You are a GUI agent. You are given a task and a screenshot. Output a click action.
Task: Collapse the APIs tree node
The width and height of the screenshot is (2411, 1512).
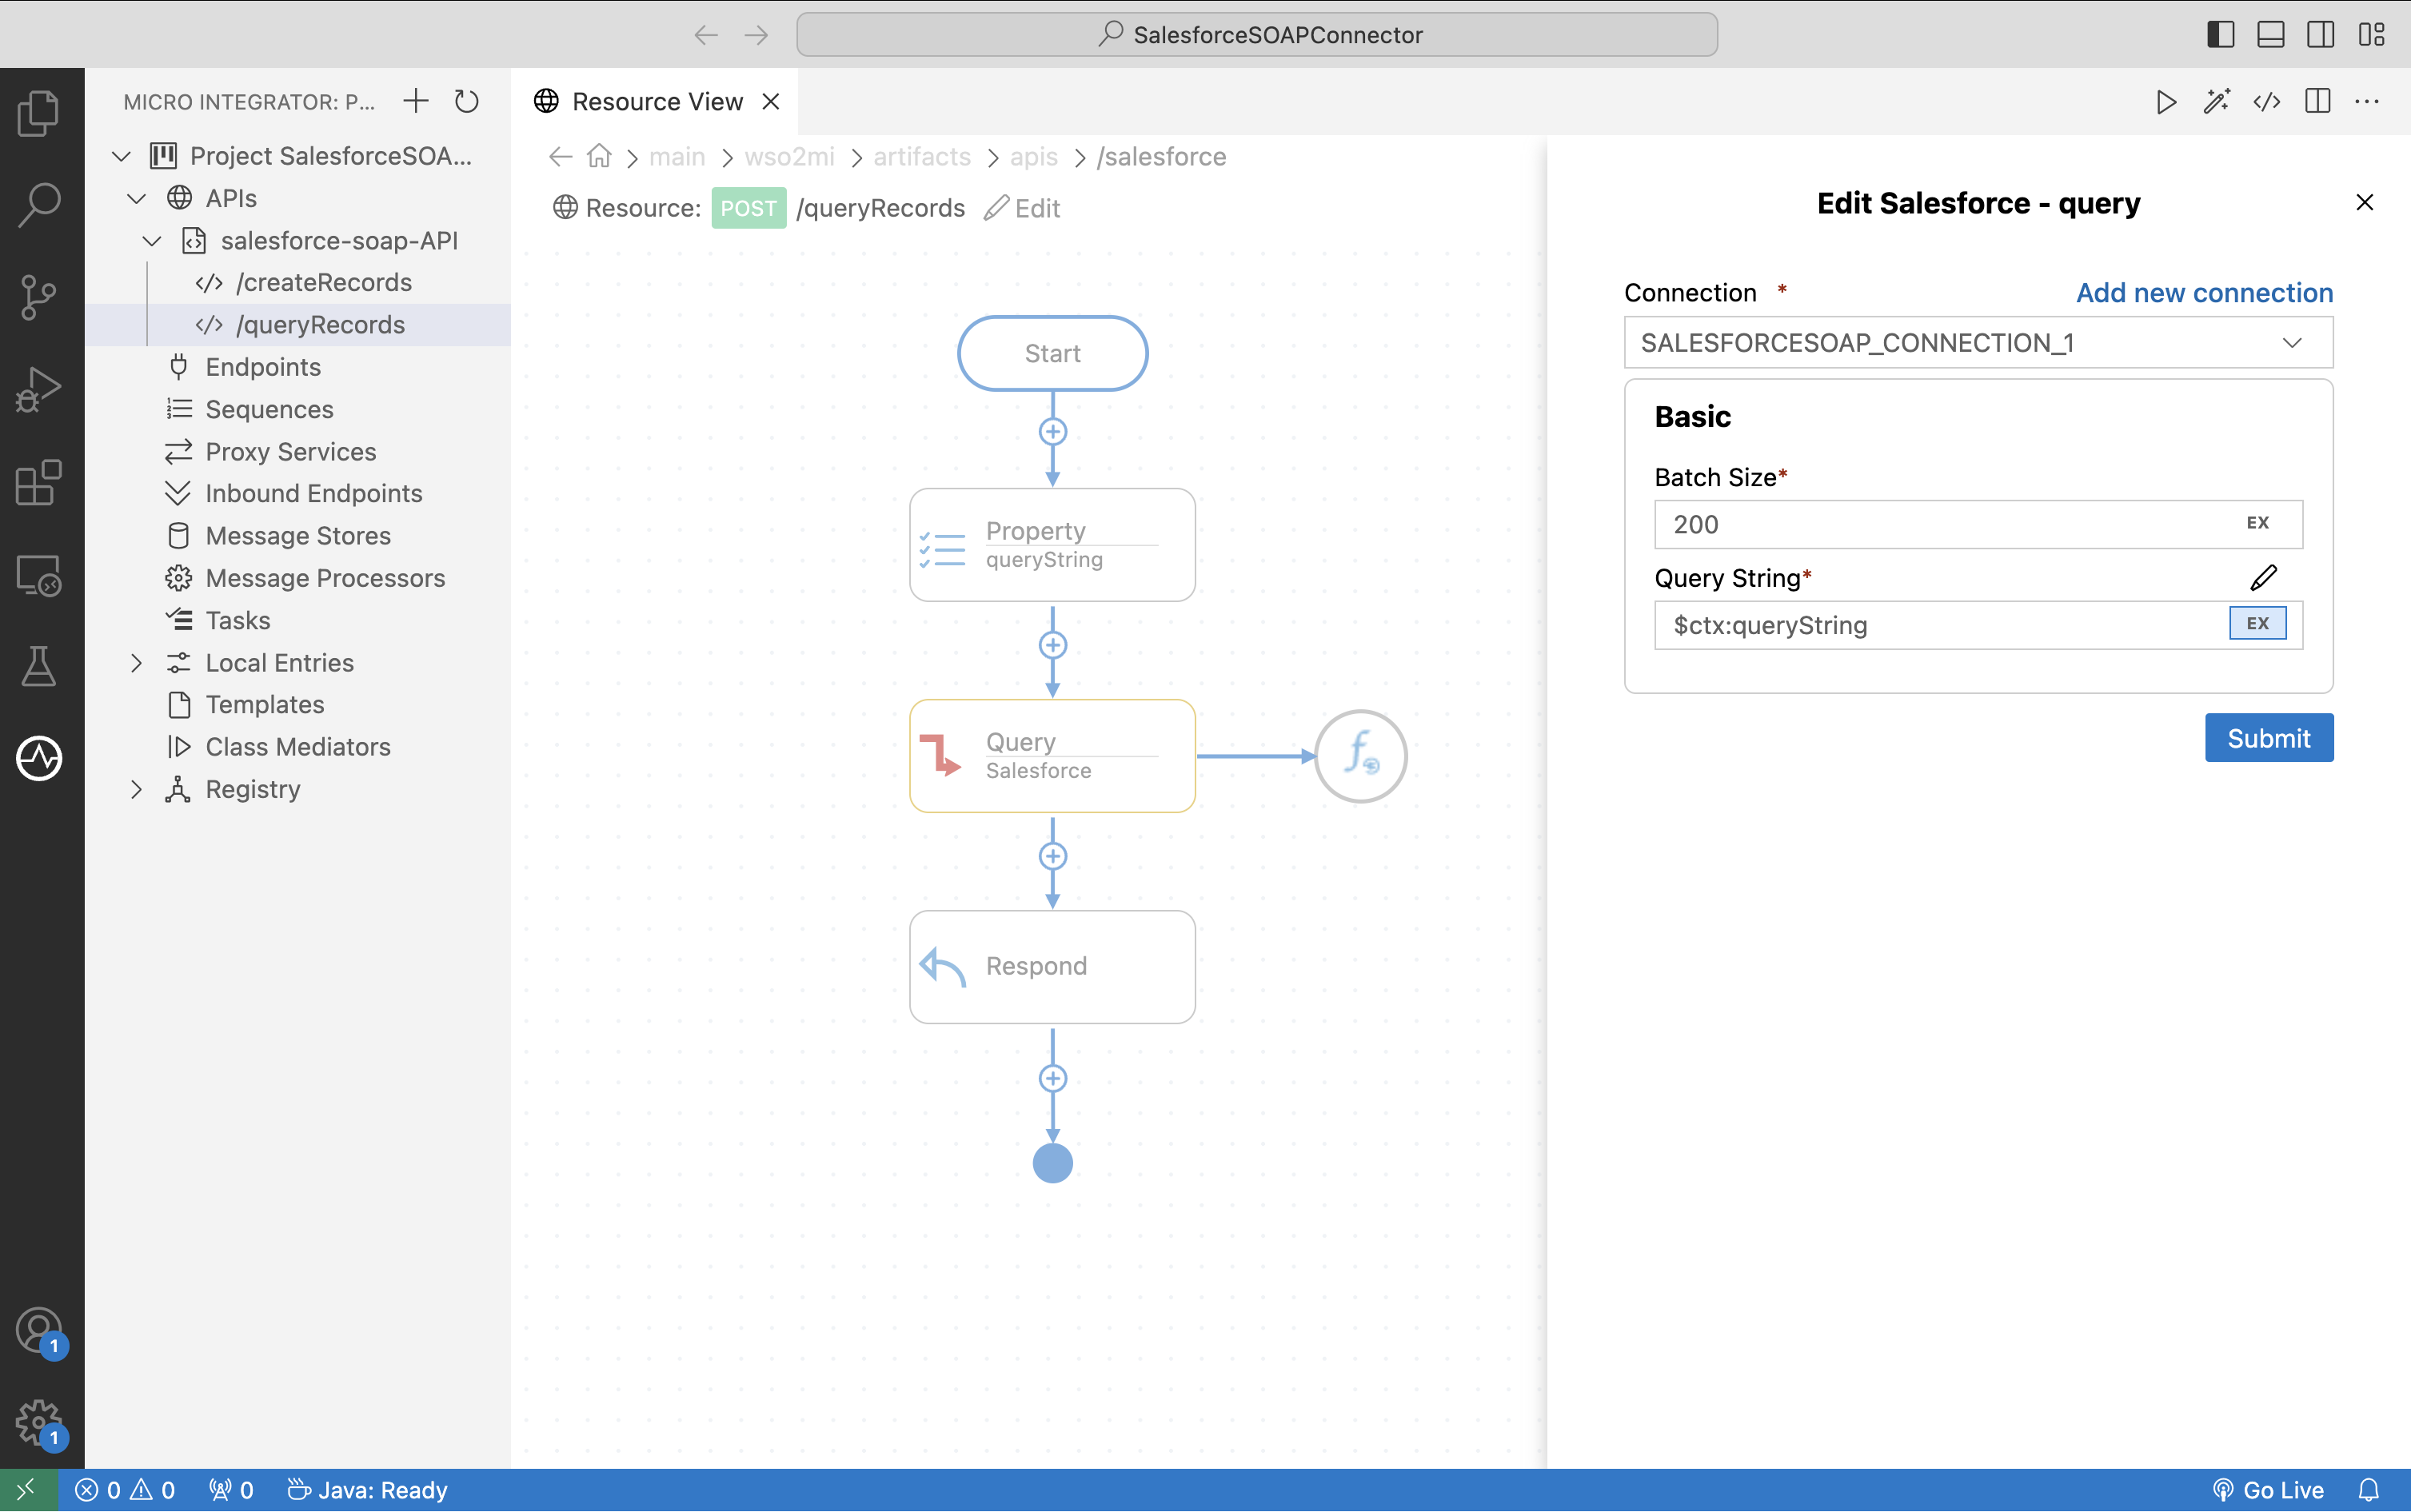137,198
